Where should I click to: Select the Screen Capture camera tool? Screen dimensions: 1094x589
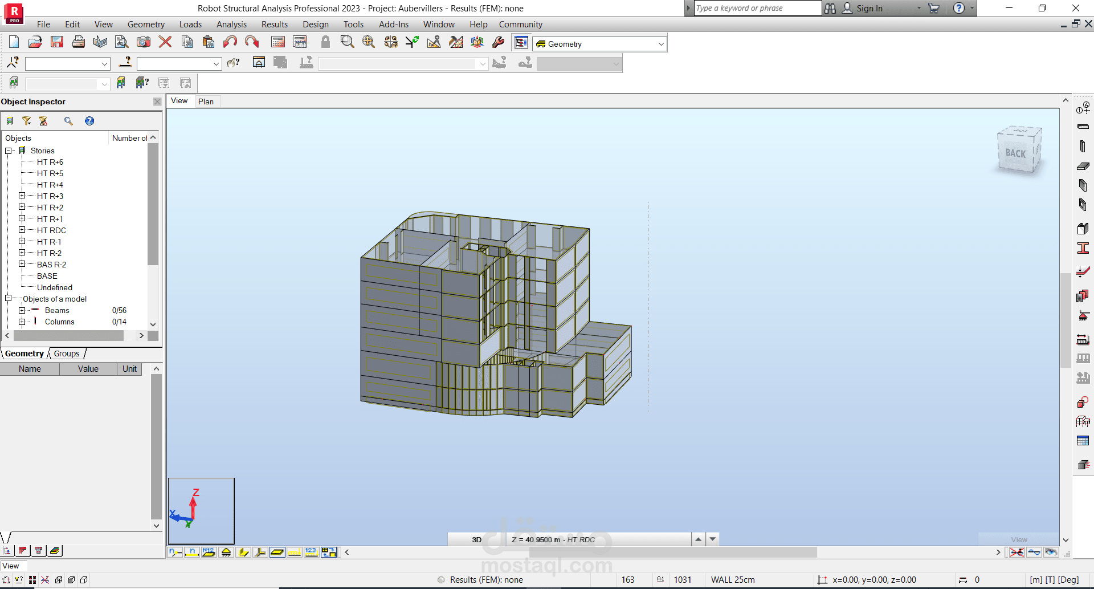pyautogui.click(x=143, y=42)
